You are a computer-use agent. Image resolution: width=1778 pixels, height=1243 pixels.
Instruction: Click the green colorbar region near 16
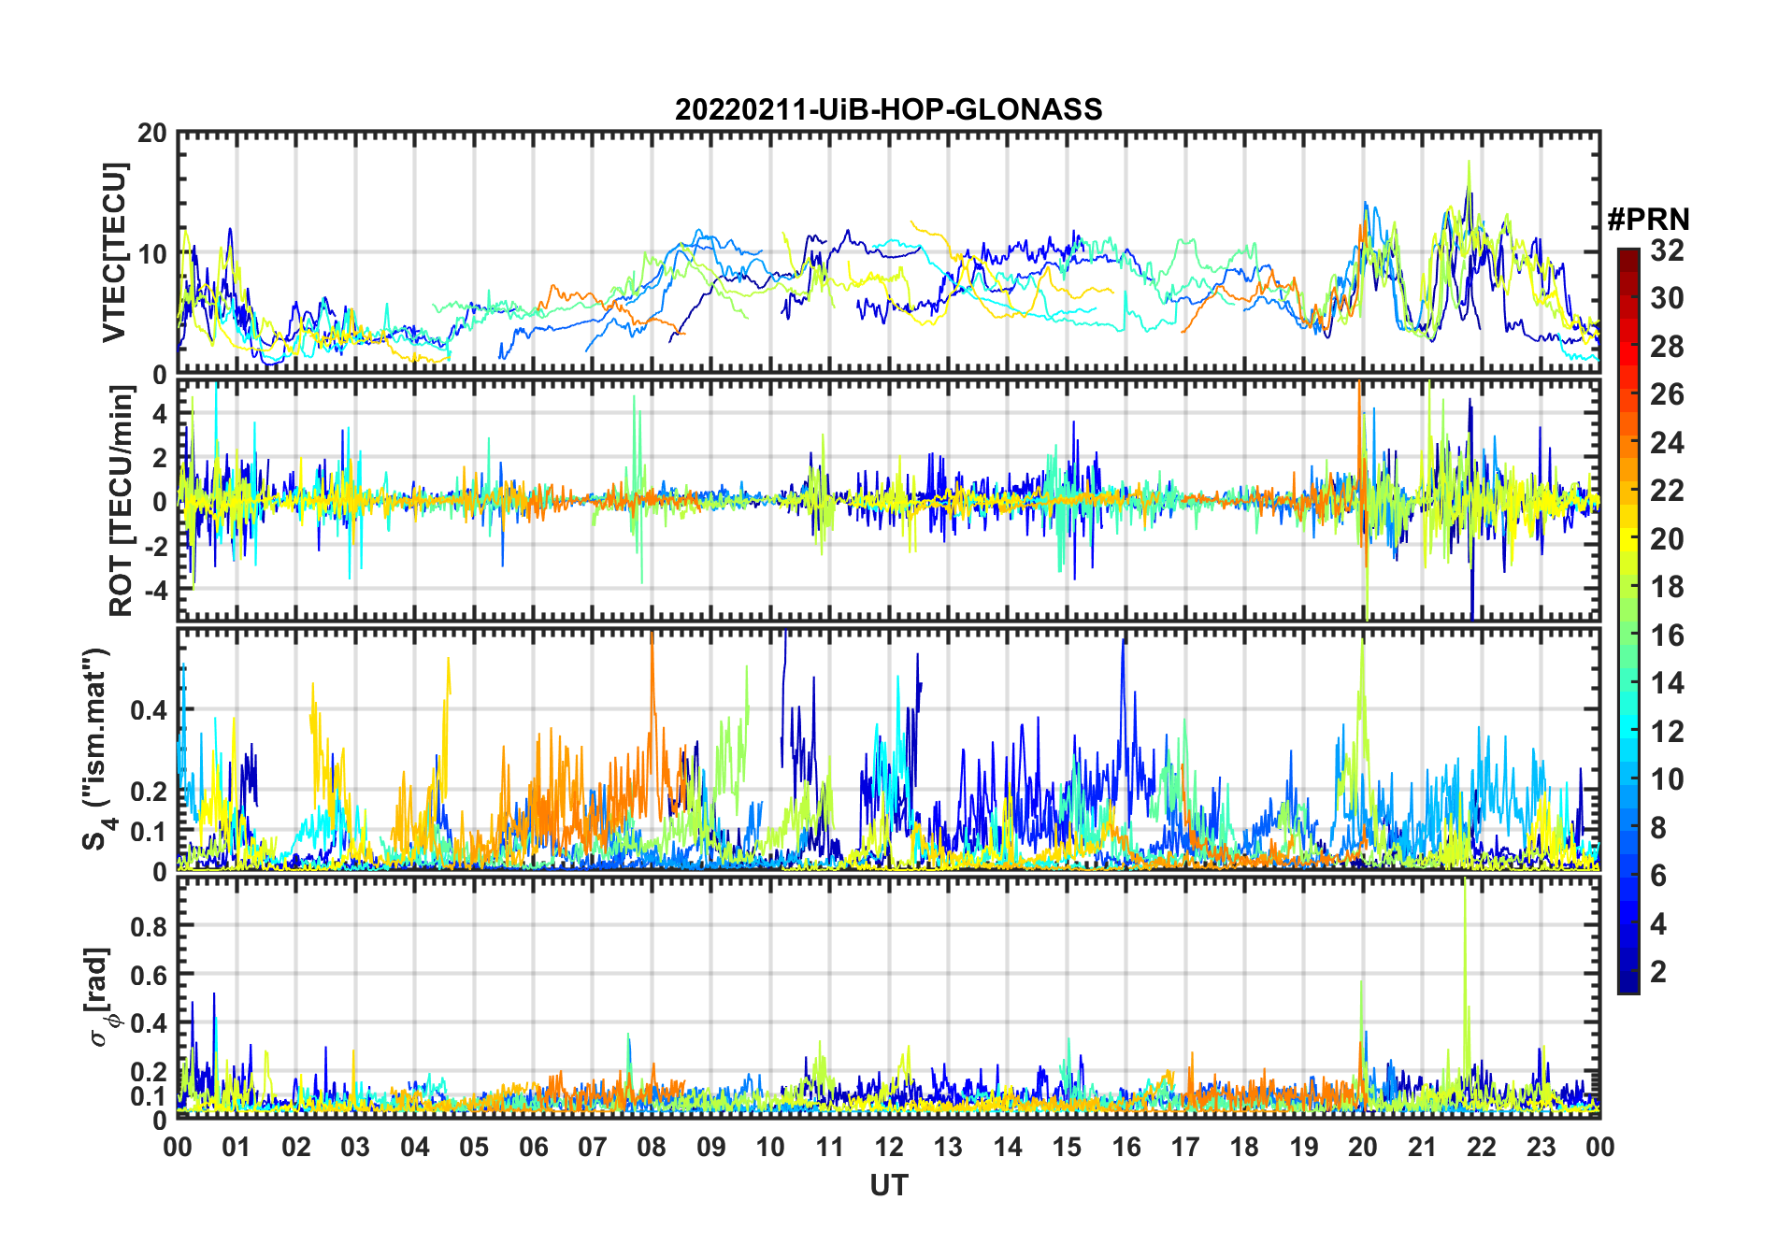click(1627, 634)
